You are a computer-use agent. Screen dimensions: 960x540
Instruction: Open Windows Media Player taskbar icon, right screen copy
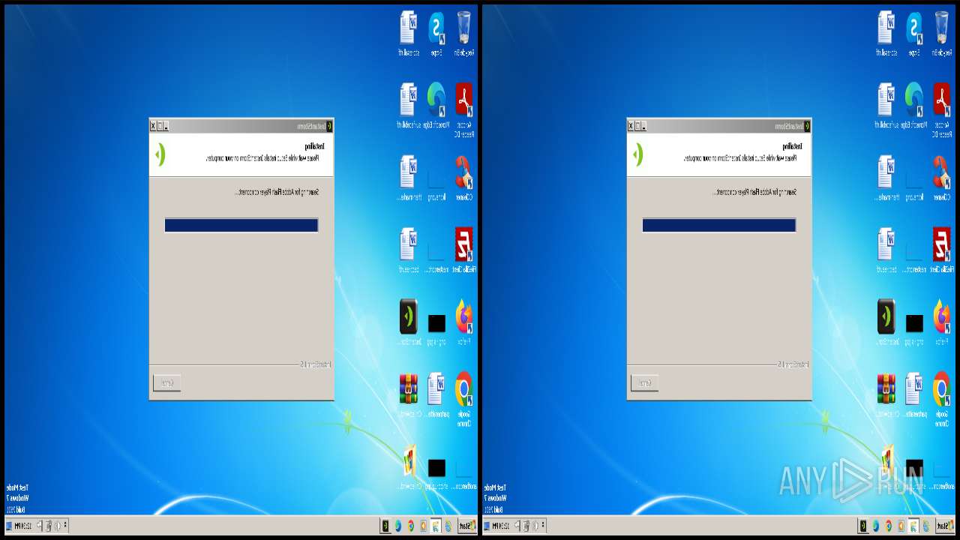click(x=901, y=526)
